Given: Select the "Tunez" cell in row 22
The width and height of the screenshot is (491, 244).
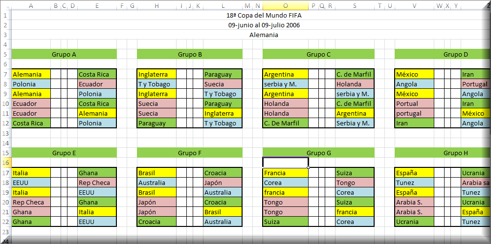Looking at the screenshot, I should [x=474, y=222].
